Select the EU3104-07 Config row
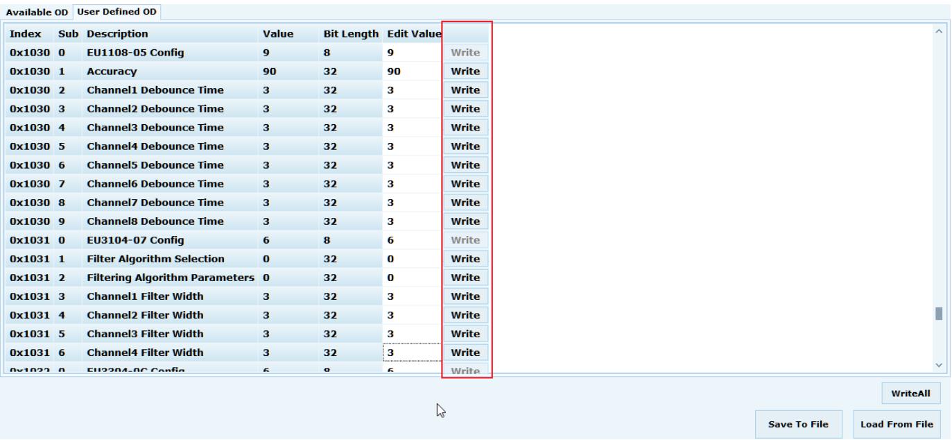The height and width of the screenshot is (440, 952). pos(224,240)
